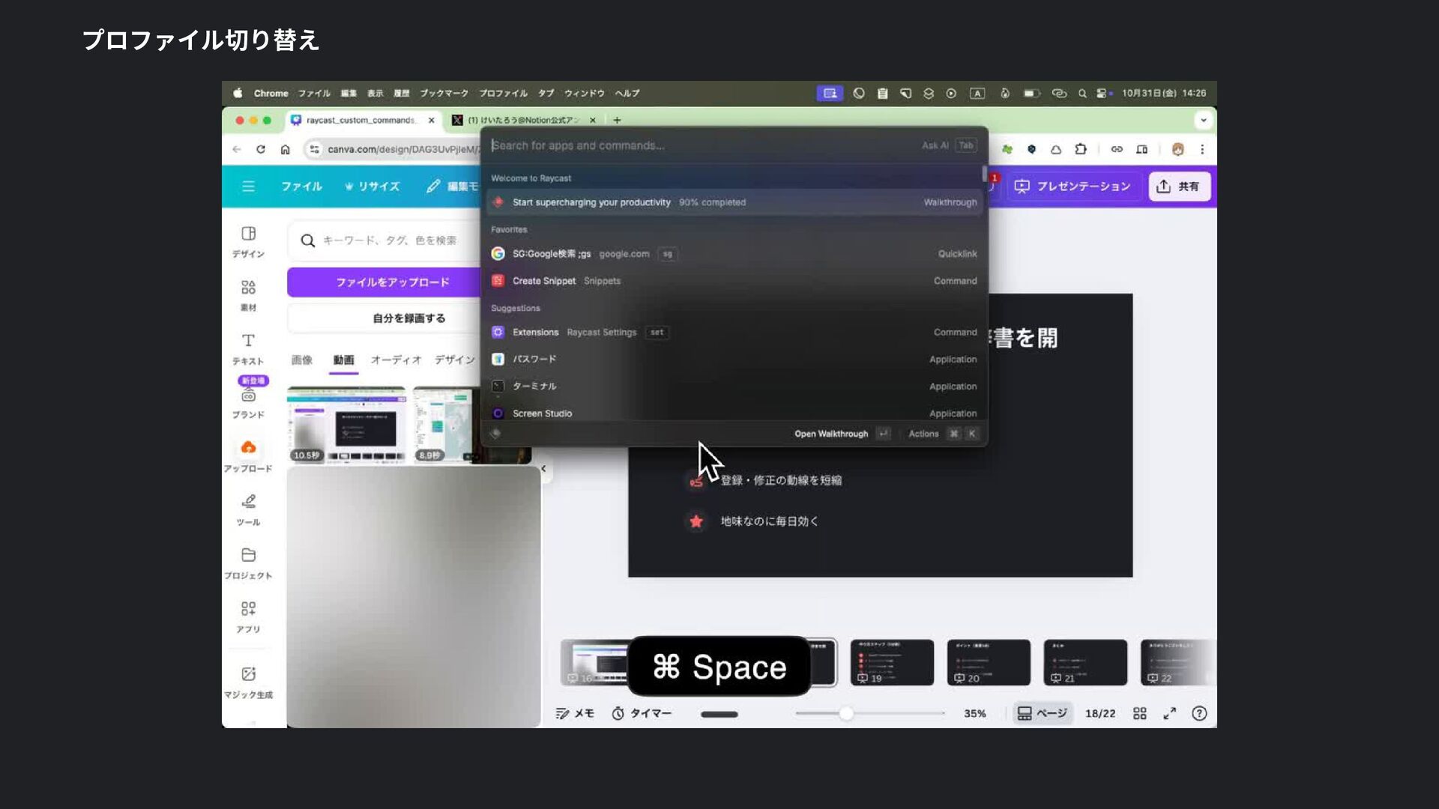Open the プロファイル menu in the menu bar

(504, 93)
